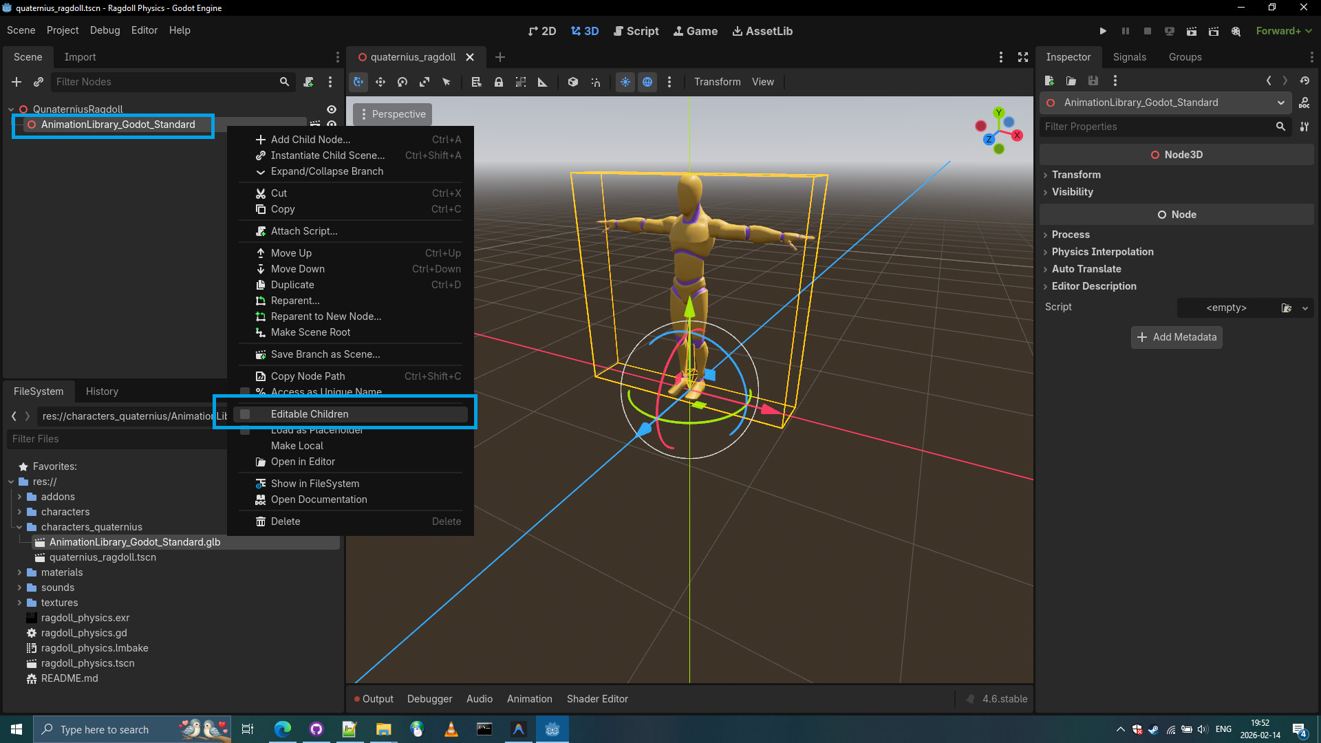Open the Perspective view menu button
Screen dimensions: 1321x743
393,114
